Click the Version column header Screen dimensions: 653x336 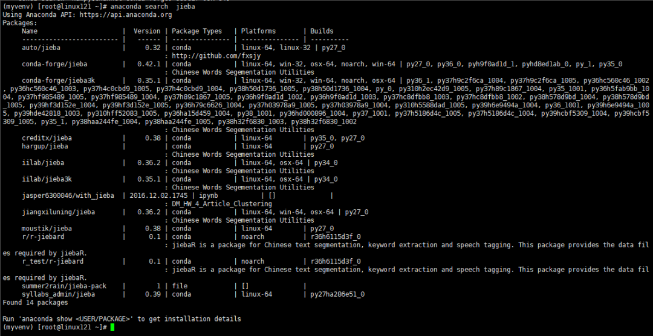pos(147,31)
